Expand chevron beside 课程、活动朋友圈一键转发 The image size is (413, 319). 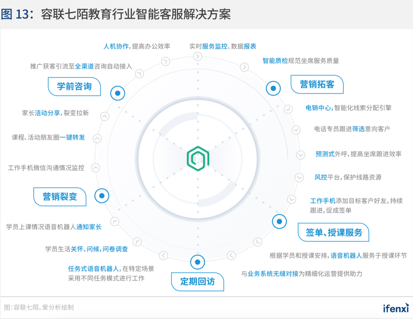tap(97, 139)
